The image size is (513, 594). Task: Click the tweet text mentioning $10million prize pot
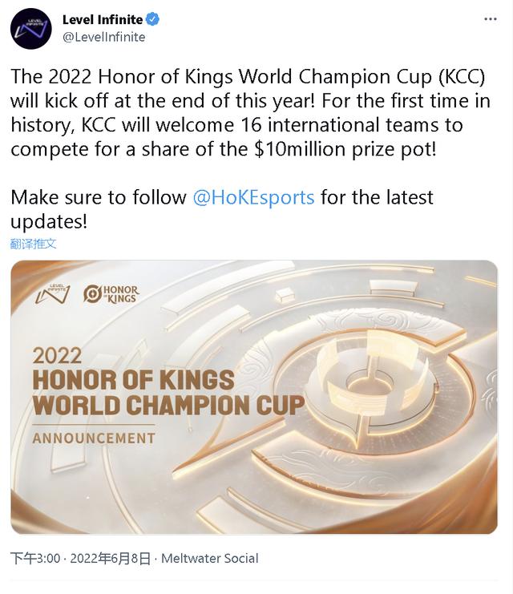point(224,149)
